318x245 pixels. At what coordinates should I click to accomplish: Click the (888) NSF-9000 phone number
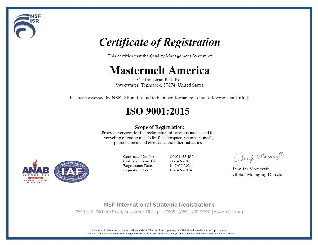click(195, 212)
